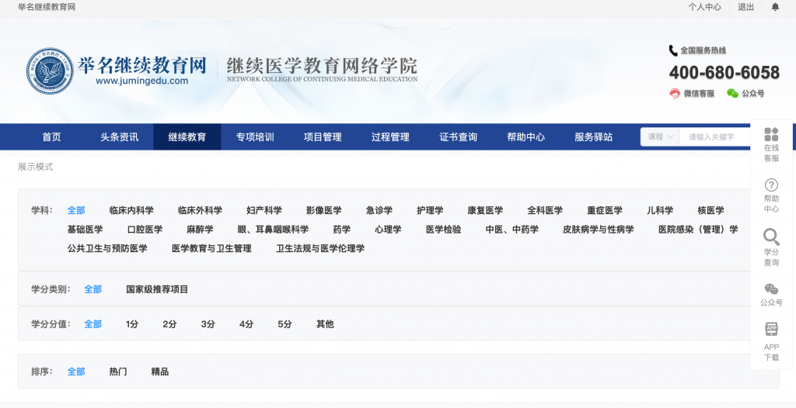Filter by 儿科学 discipline
The image size is (796, 408).
point(660,210)
